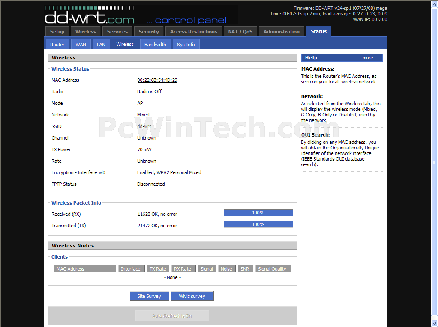Open the Help more... link
This screenshot has width=438, height=327.
pos(370,58)
